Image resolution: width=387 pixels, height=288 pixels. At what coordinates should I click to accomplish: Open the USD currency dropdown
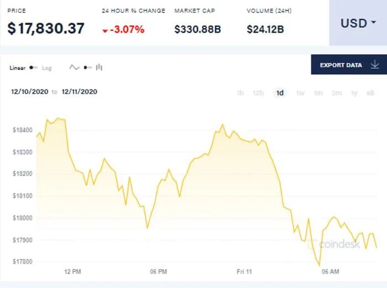coord(358,23)
